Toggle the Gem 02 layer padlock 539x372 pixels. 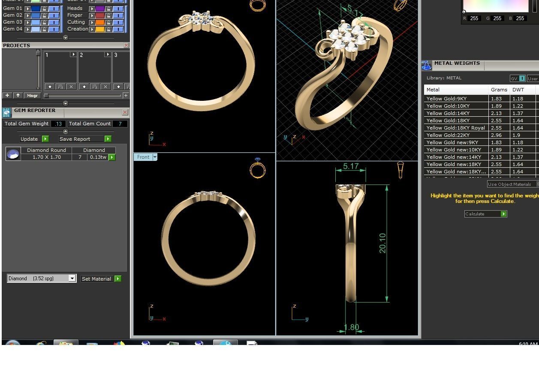(44, 15)
